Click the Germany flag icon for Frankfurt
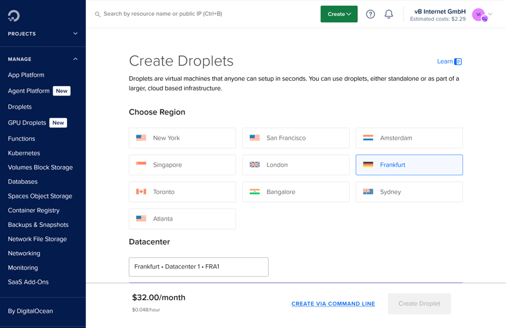Viewport: 506px width, 328px height. (x=368, y=165)
